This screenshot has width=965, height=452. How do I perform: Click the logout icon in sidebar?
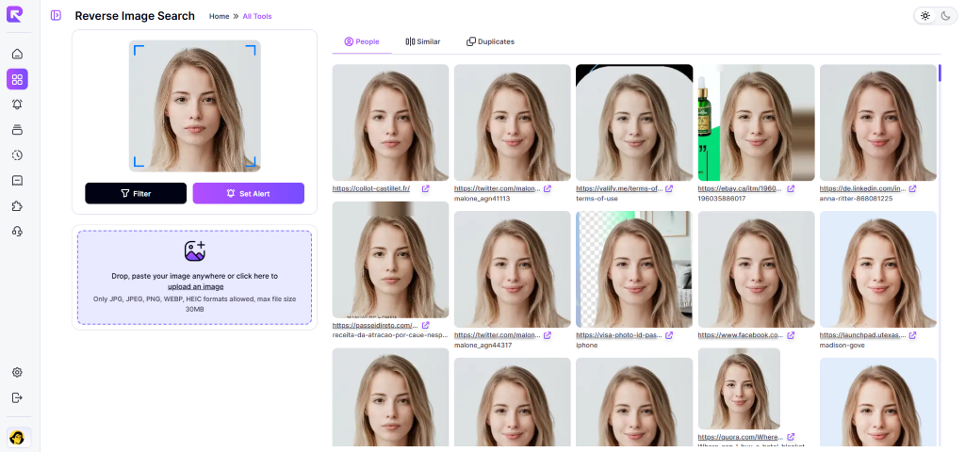click(17, 398)
